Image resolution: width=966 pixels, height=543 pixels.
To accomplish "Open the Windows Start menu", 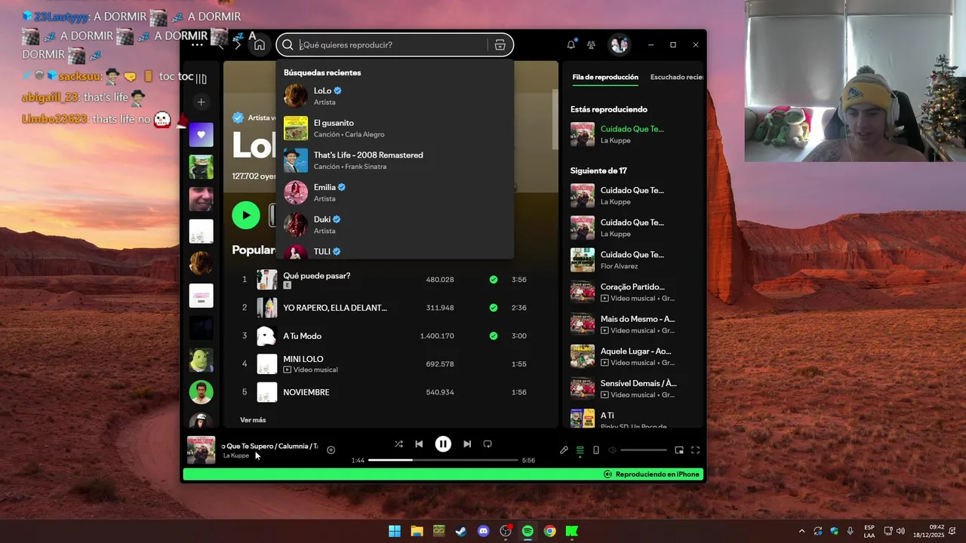I will [x=395, y=531].
